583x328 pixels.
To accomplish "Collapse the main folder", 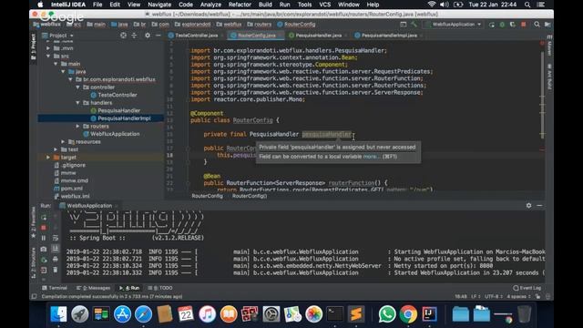I will pyautogui.click(x=56, y=64).
